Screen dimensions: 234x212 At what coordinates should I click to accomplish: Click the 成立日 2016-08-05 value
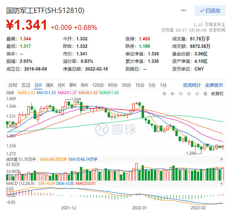(35, 69)
